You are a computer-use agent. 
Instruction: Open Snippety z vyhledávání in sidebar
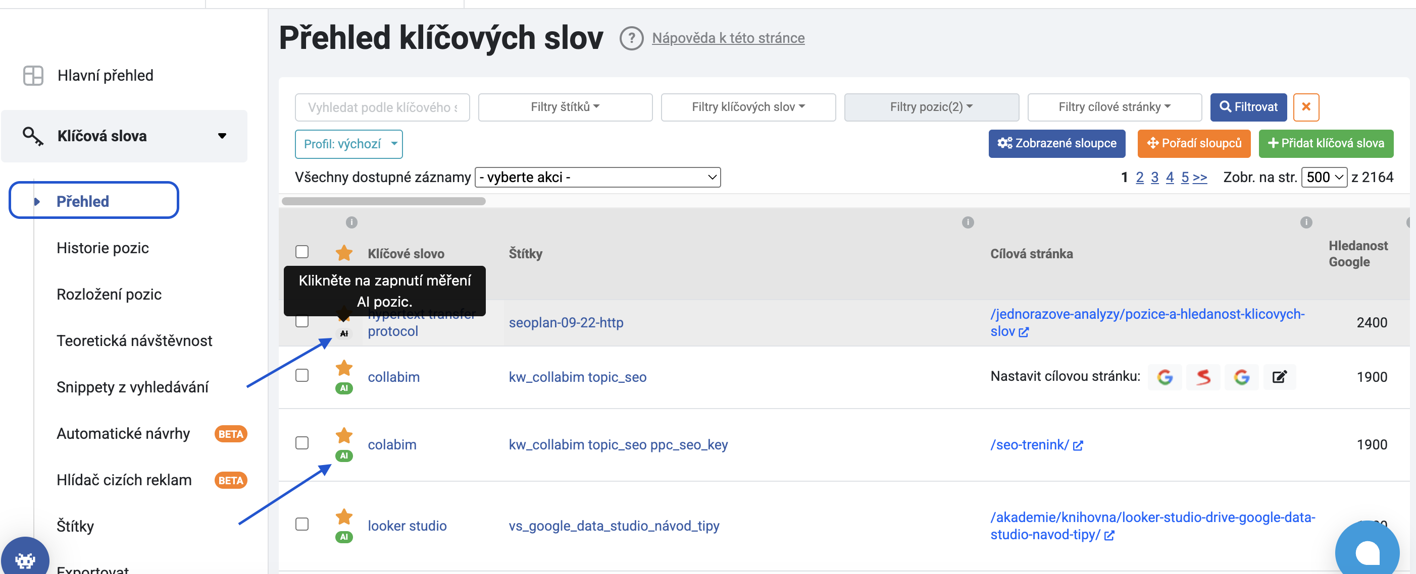coord(132,387)
